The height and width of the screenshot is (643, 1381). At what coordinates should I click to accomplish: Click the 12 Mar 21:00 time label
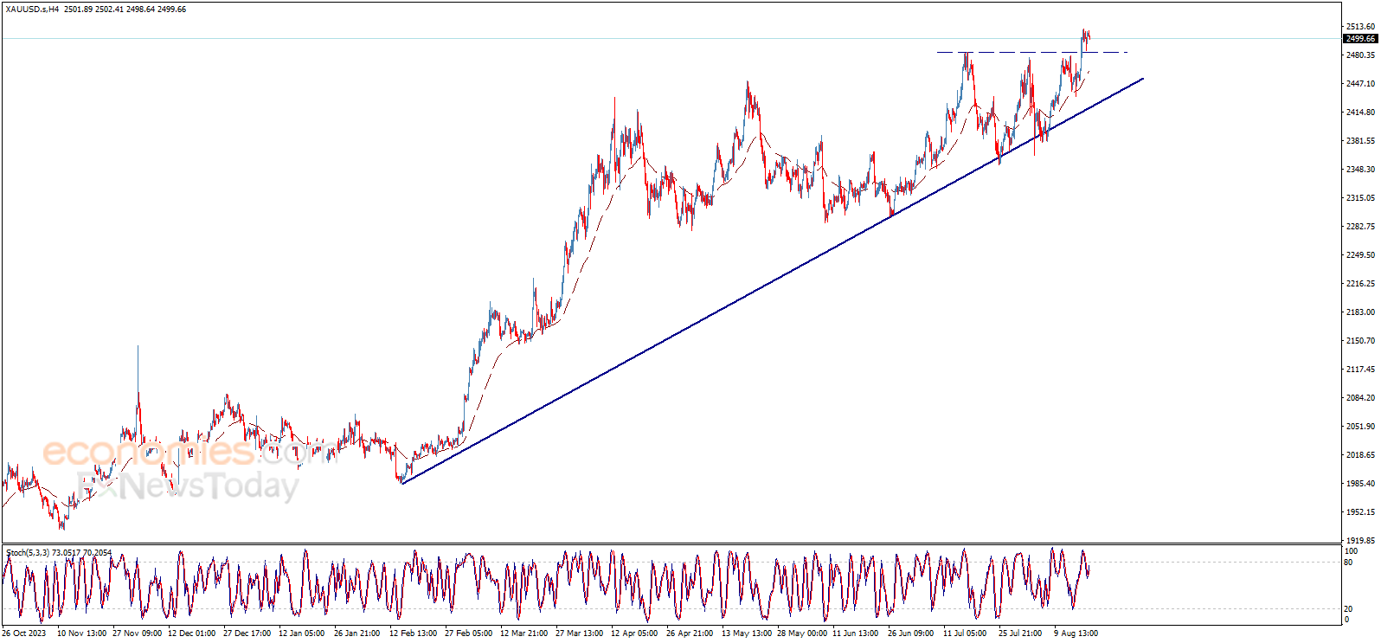(x=523, y=633)
